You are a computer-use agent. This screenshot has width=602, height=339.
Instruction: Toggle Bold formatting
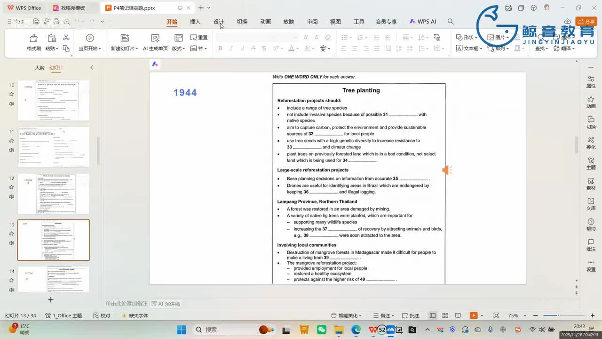click(x=220, y=48)
